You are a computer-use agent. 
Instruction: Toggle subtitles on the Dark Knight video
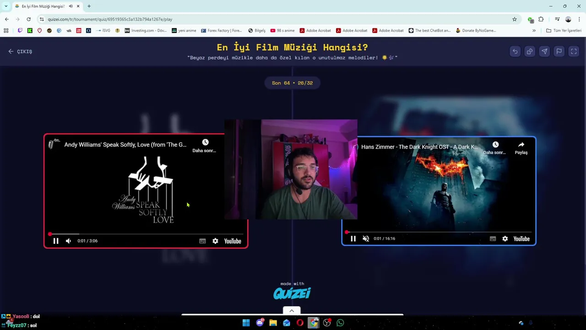493,239
